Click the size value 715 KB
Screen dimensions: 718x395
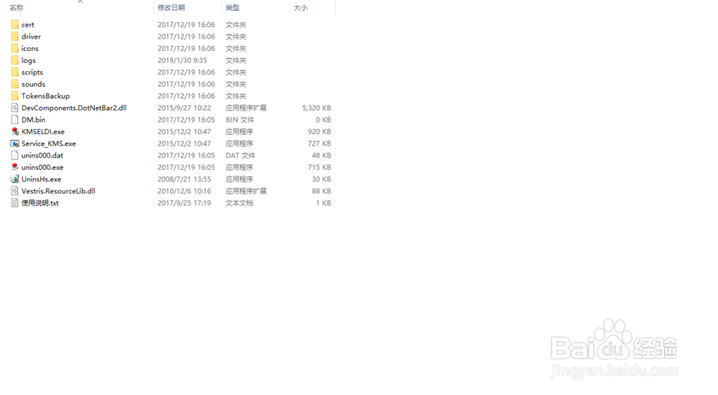[320, 167]
